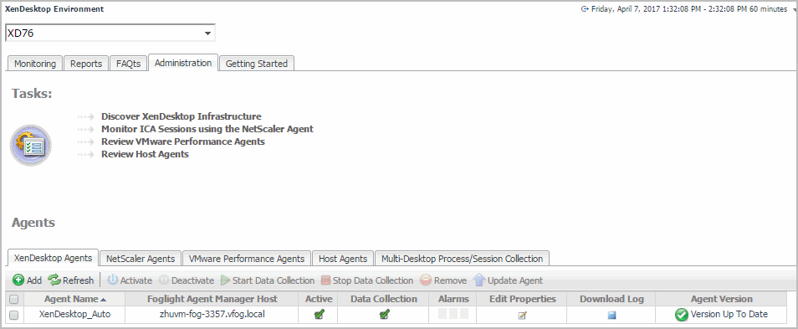Click the green Add agent icon

(18, 280)
